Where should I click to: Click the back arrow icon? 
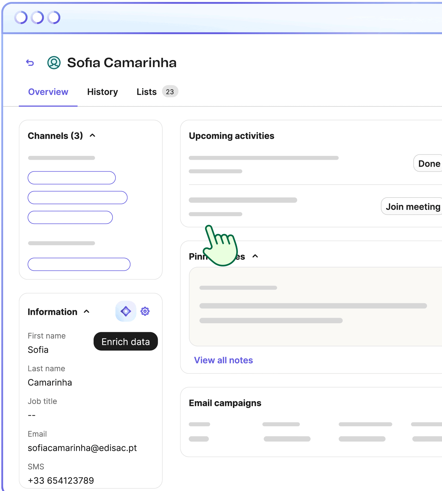[x=30, y=63]
